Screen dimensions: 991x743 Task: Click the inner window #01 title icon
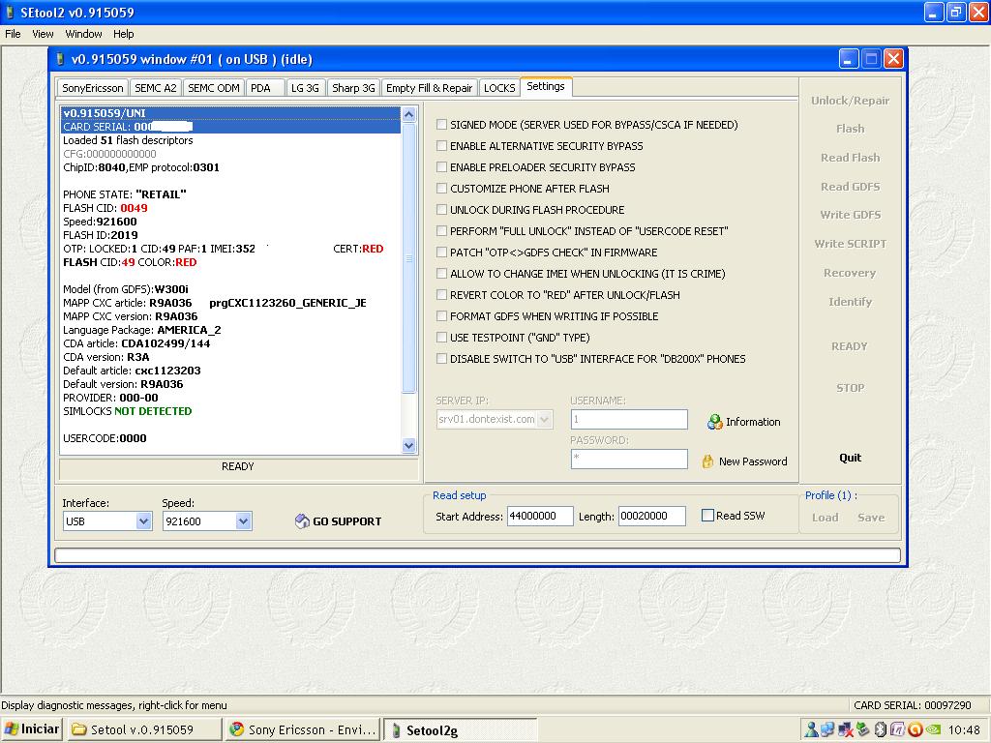point(60,59)
